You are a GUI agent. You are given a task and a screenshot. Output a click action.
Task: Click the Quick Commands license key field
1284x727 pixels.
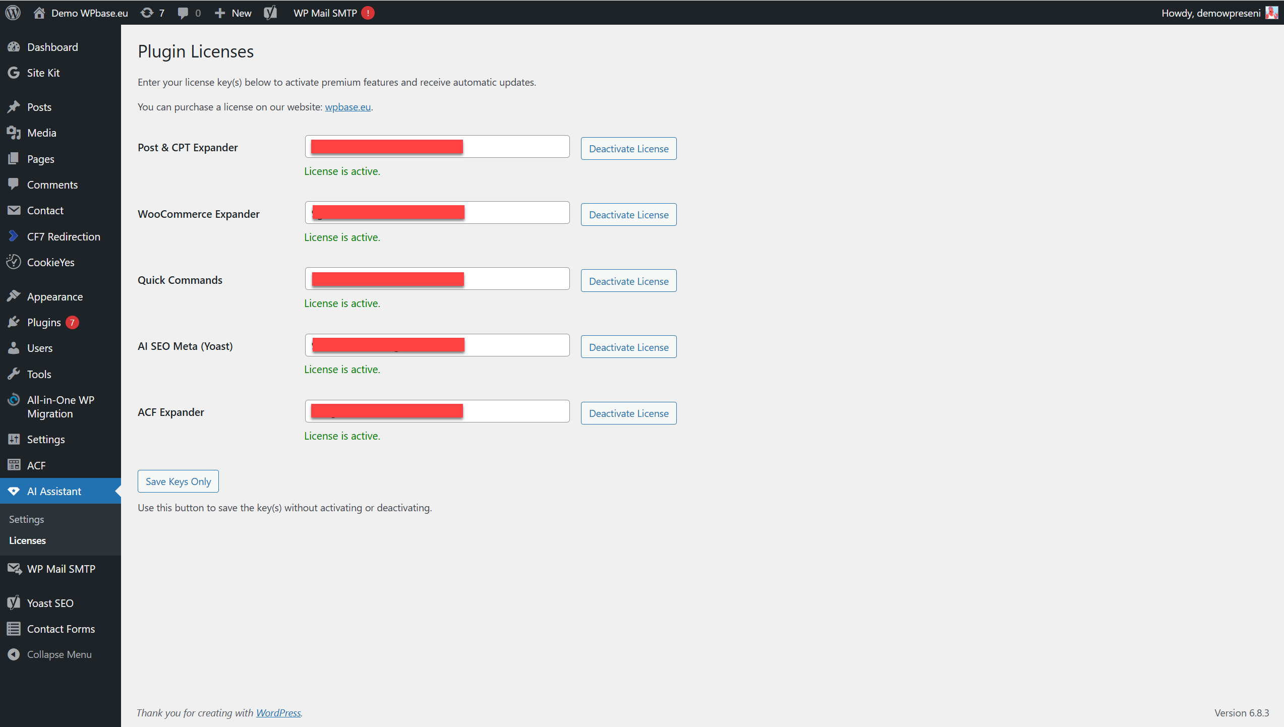(514, 279)
